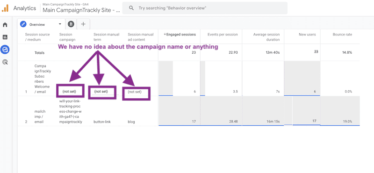Click the (not set) Session campaign cell

tap(70, 91)
